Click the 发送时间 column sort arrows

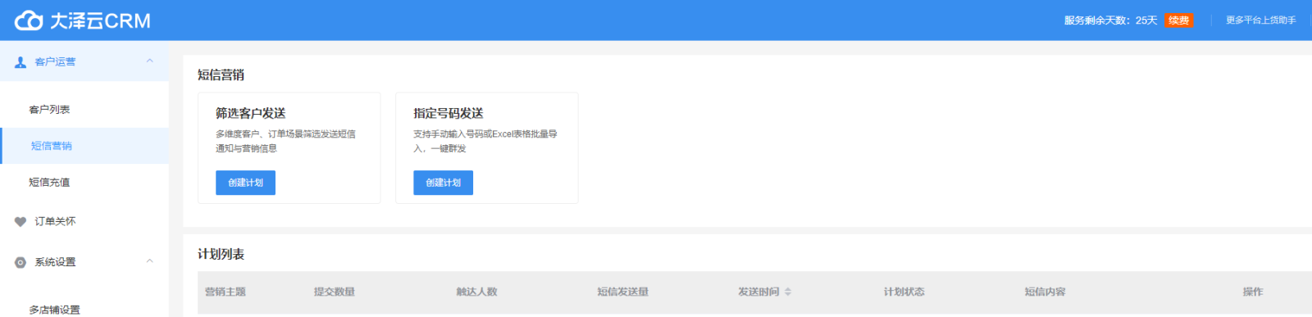[x=788, y=292]
